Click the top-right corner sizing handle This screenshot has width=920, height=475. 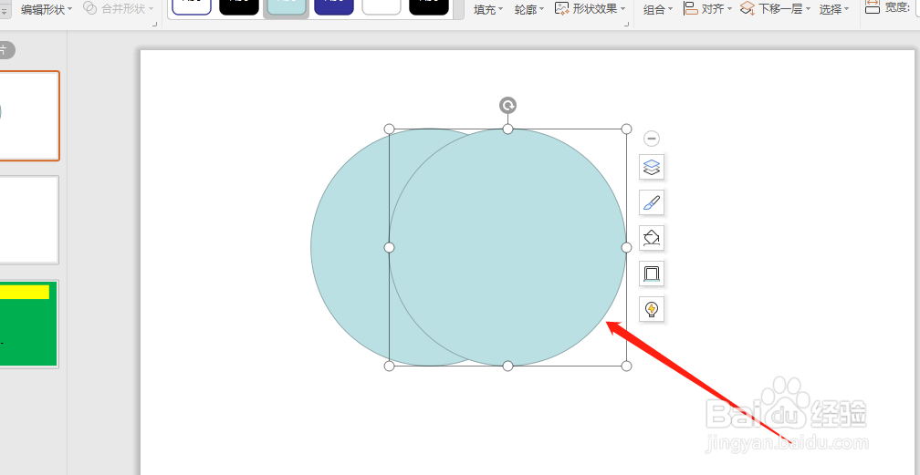click(x=627, y=129)
